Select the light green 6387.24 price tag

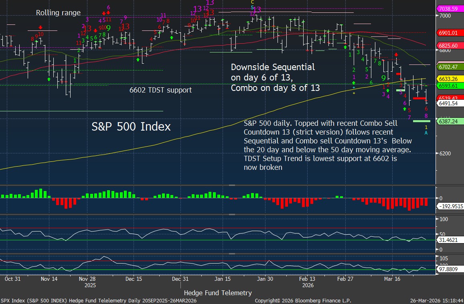[x=450, y=121]
